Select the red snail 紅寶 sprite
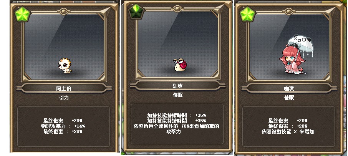 [x=180, y=64]
